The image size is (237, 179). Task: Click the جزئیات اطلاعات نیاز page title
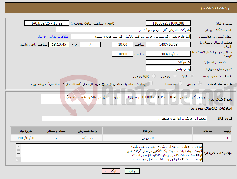coord(215,8)
